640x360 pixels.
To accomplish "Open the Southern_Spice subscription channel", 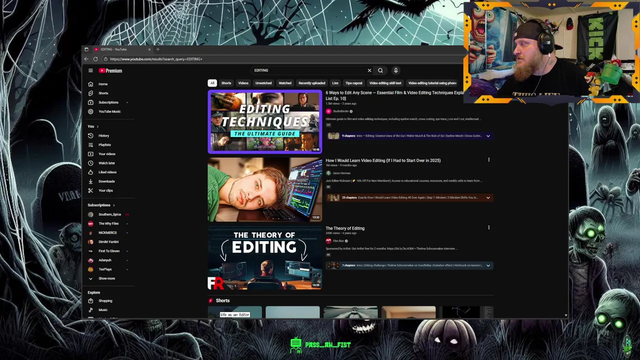I will (109, 214).
